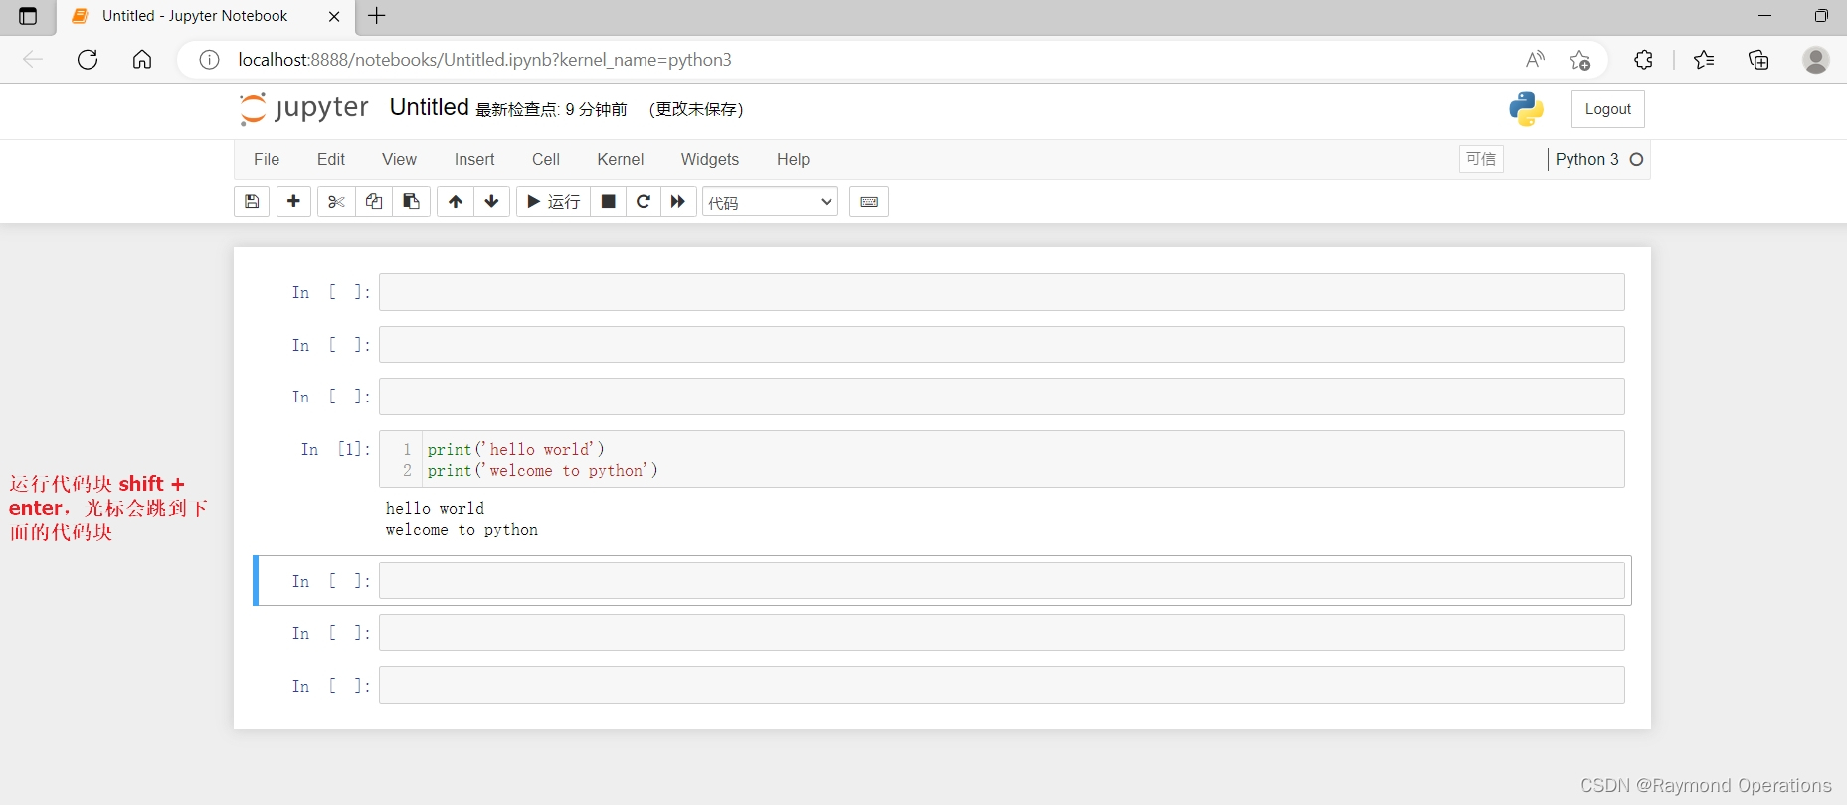Click the highlighted selected empty cell input
This screenshot has height=805, width=1847.
click(x=1002, y=580)
